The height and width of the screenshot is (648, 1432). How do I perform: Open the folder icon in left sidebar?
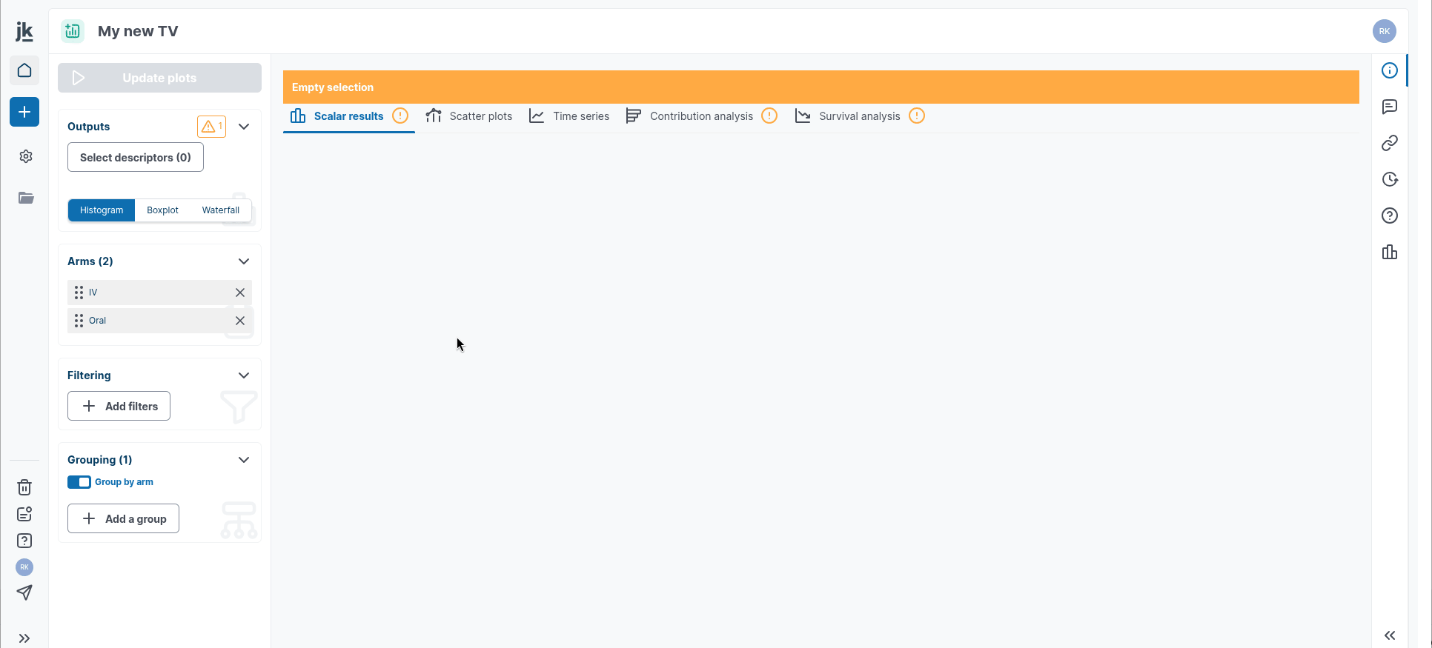click(26, 198)
